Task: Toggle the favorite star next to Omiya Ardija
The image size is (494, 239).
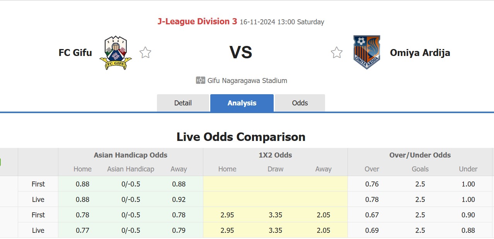Action: tap(337, 52)
